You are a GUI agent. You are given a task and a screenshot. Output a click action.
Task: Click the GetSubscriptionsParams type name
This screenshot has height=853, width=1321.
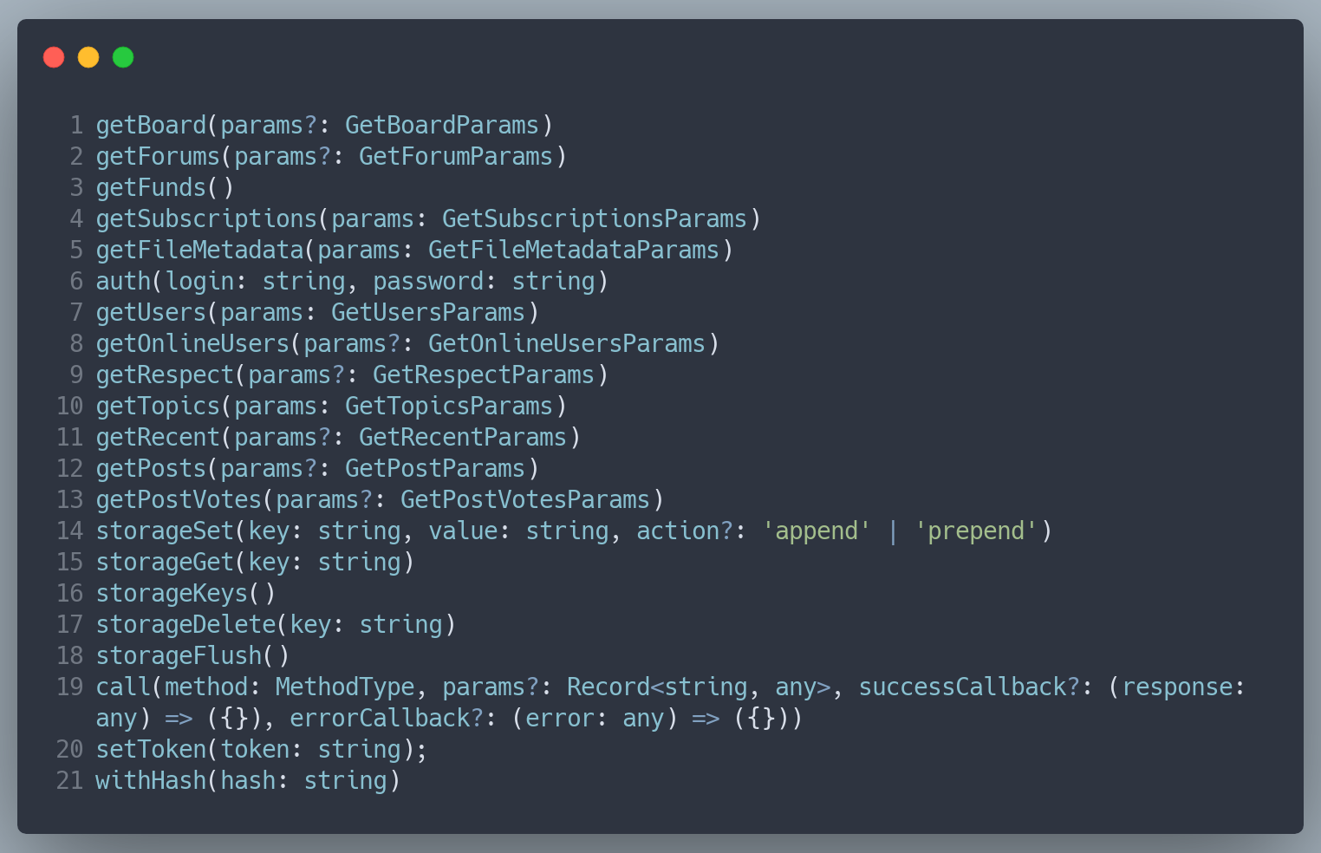595,219
